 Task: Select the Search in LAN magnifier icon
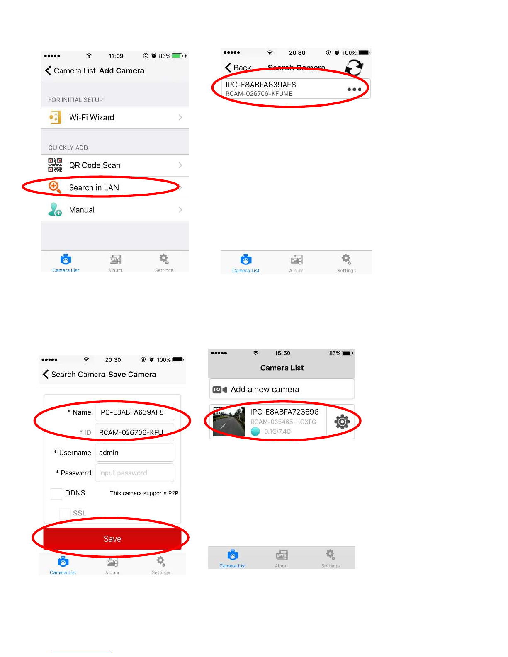click(55, 187)
